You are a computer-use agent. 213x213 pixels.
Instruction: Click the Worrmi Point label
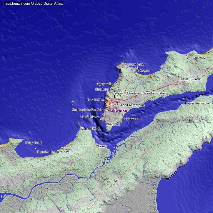pos(90,129)
